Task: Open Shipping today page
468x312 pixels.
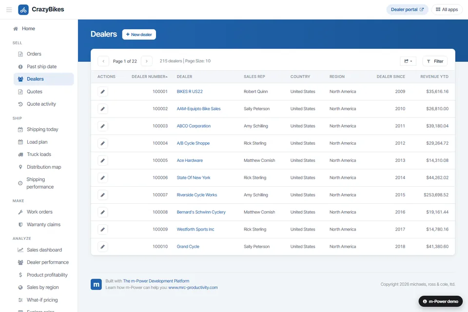Action: 43,129
